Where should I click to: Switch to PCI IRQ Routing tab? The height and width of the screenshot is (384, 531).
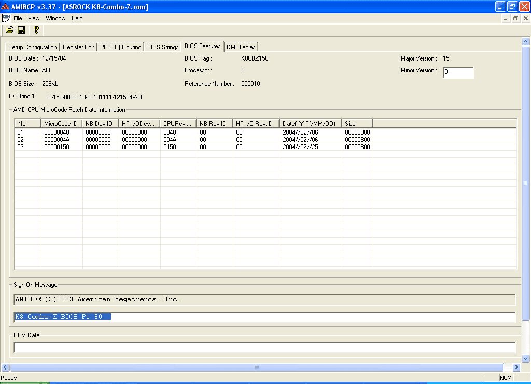coord(120,47)
